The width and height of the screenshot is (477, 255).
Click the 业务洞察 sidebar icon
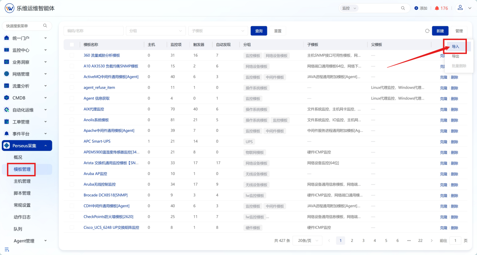(7, 62)
